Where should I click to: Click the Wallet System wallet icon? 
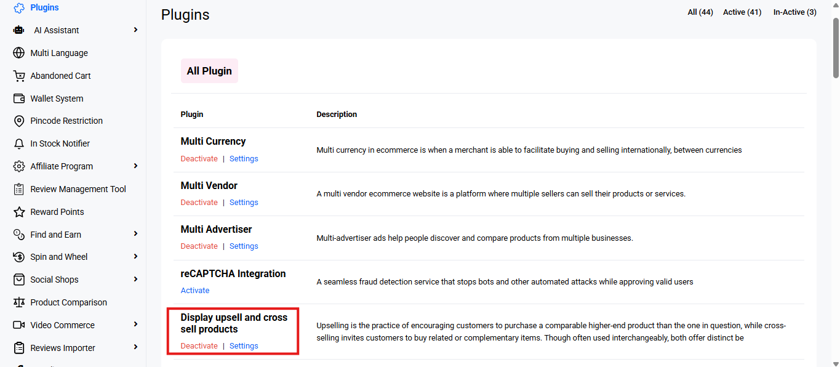tap(19, 99)
